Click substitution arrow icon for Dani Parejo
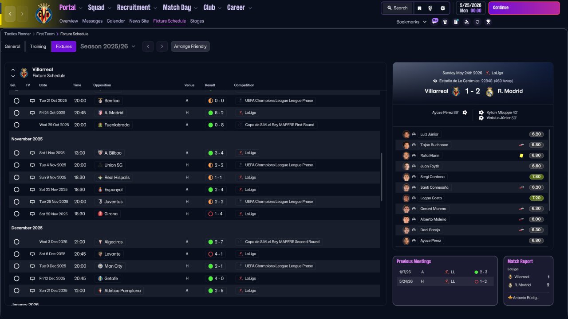 pos(521,230)
